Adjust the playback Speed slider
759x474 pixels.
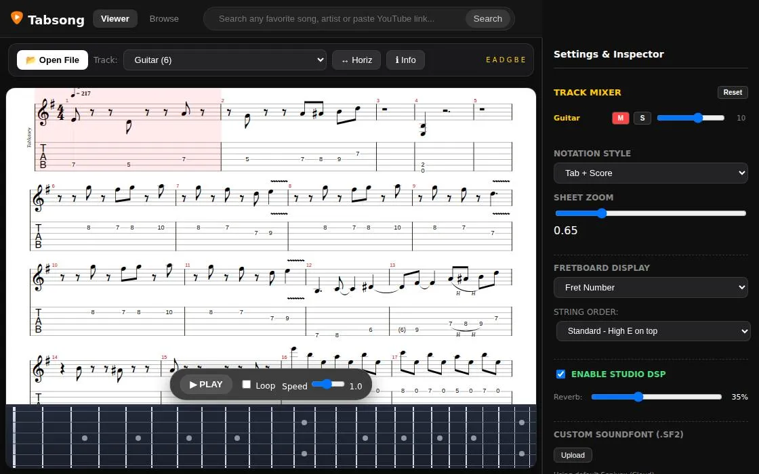328,384
